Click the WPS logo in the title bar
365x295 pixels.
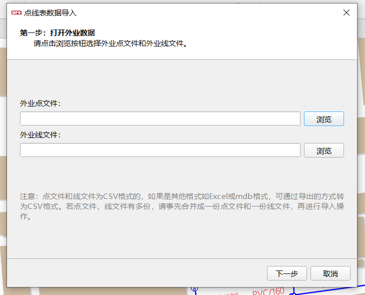point(16,13)
